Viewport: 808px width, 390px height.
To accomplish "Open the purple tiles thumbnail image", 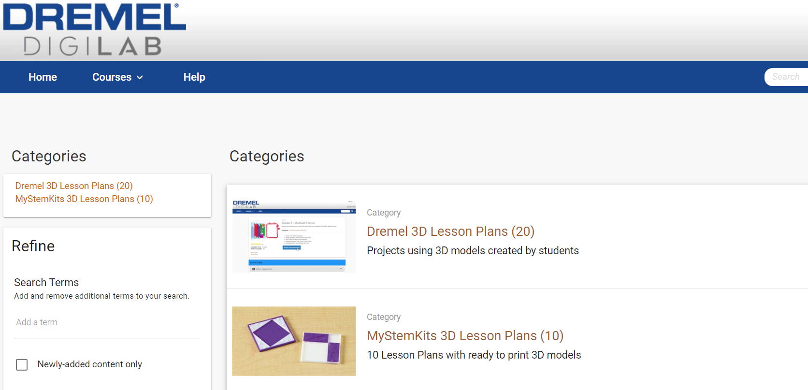I will click(294, 341).
